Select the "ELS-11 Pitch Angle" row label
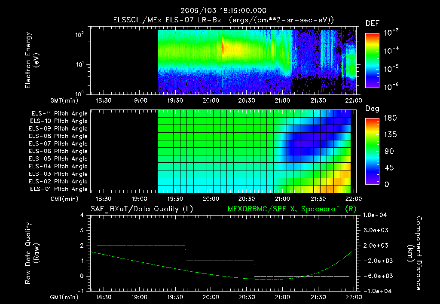 pos(59,114)
